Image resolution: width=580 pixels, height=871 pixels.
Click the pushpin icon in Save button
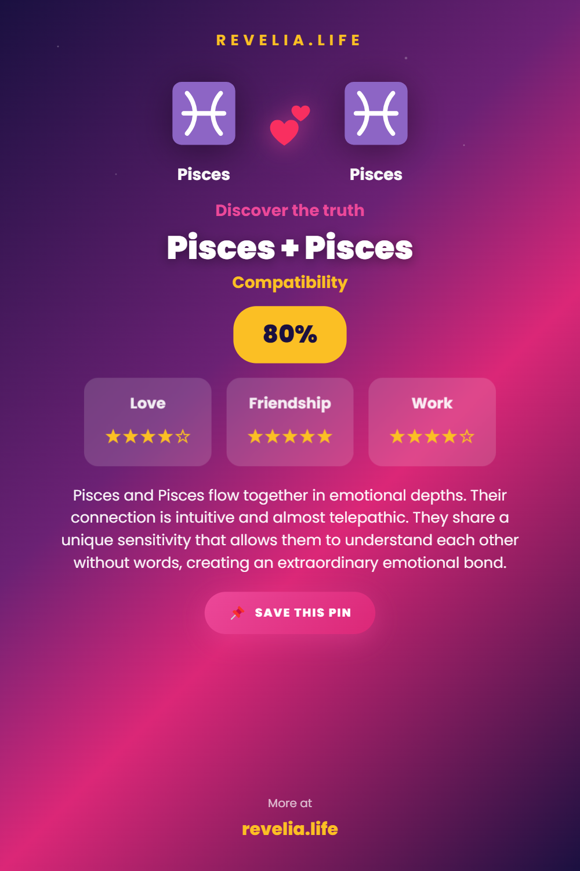(x=237, y=613)
